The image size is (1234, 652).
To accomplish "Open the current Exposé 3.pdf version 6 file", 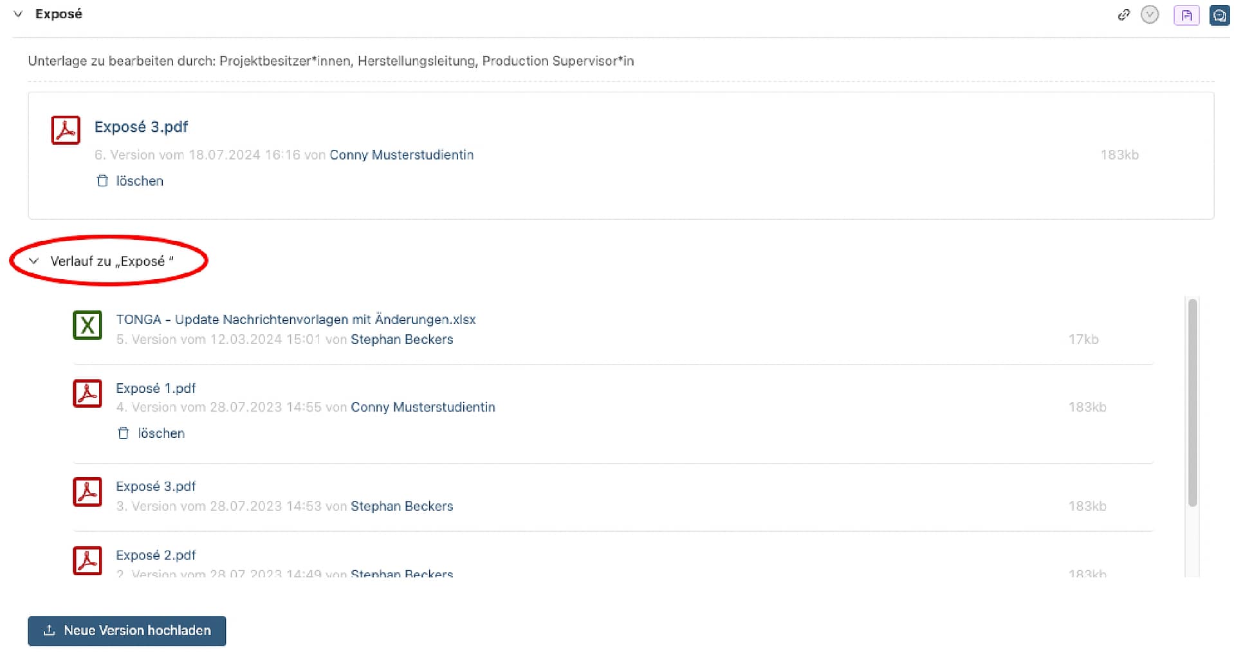I will [x=141, y=127].
